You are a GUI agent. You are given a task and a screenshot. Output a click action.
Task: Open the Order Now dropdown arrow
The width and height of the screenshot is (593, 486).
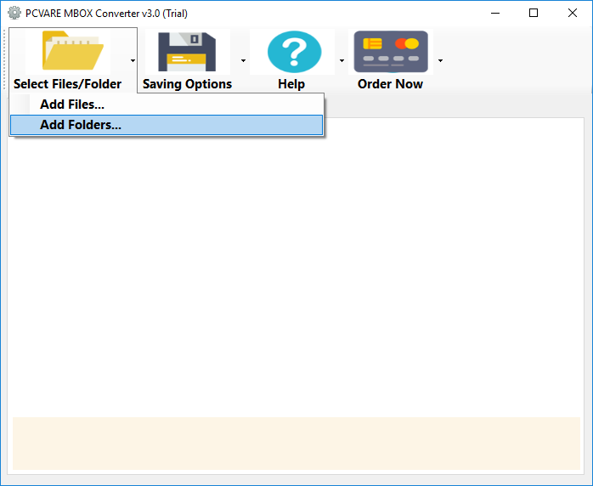point(440,60)
